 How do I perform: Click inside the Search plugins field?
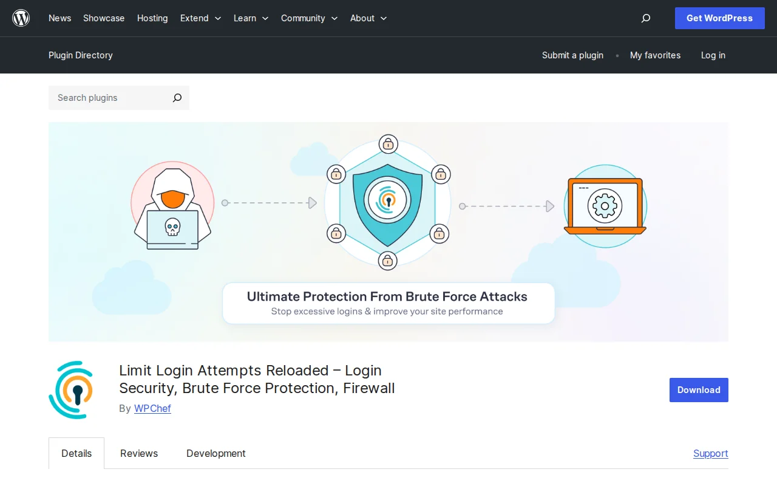(103, 98)
